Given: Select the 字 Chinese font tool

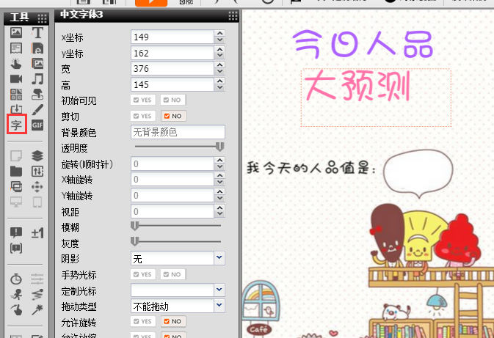Looking at the screenshot, I should [16, 125].
